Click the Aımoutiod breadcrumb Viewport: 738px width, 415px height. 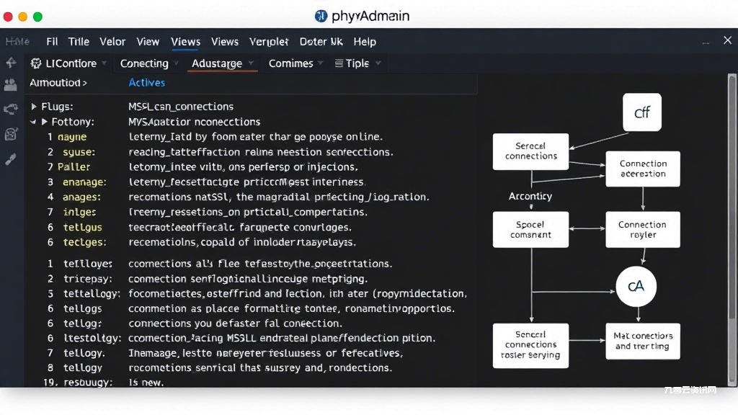click(x=58, y=83)
